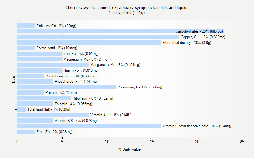Select the Vitamin B-6 - 4% (0.078mg) label

(76, 121)
